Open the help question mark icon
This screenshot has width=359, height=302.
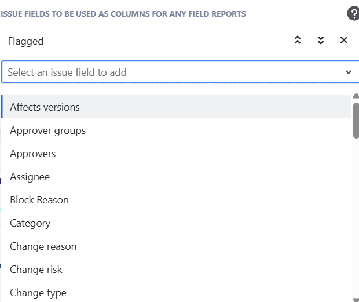tap(353, 13)
